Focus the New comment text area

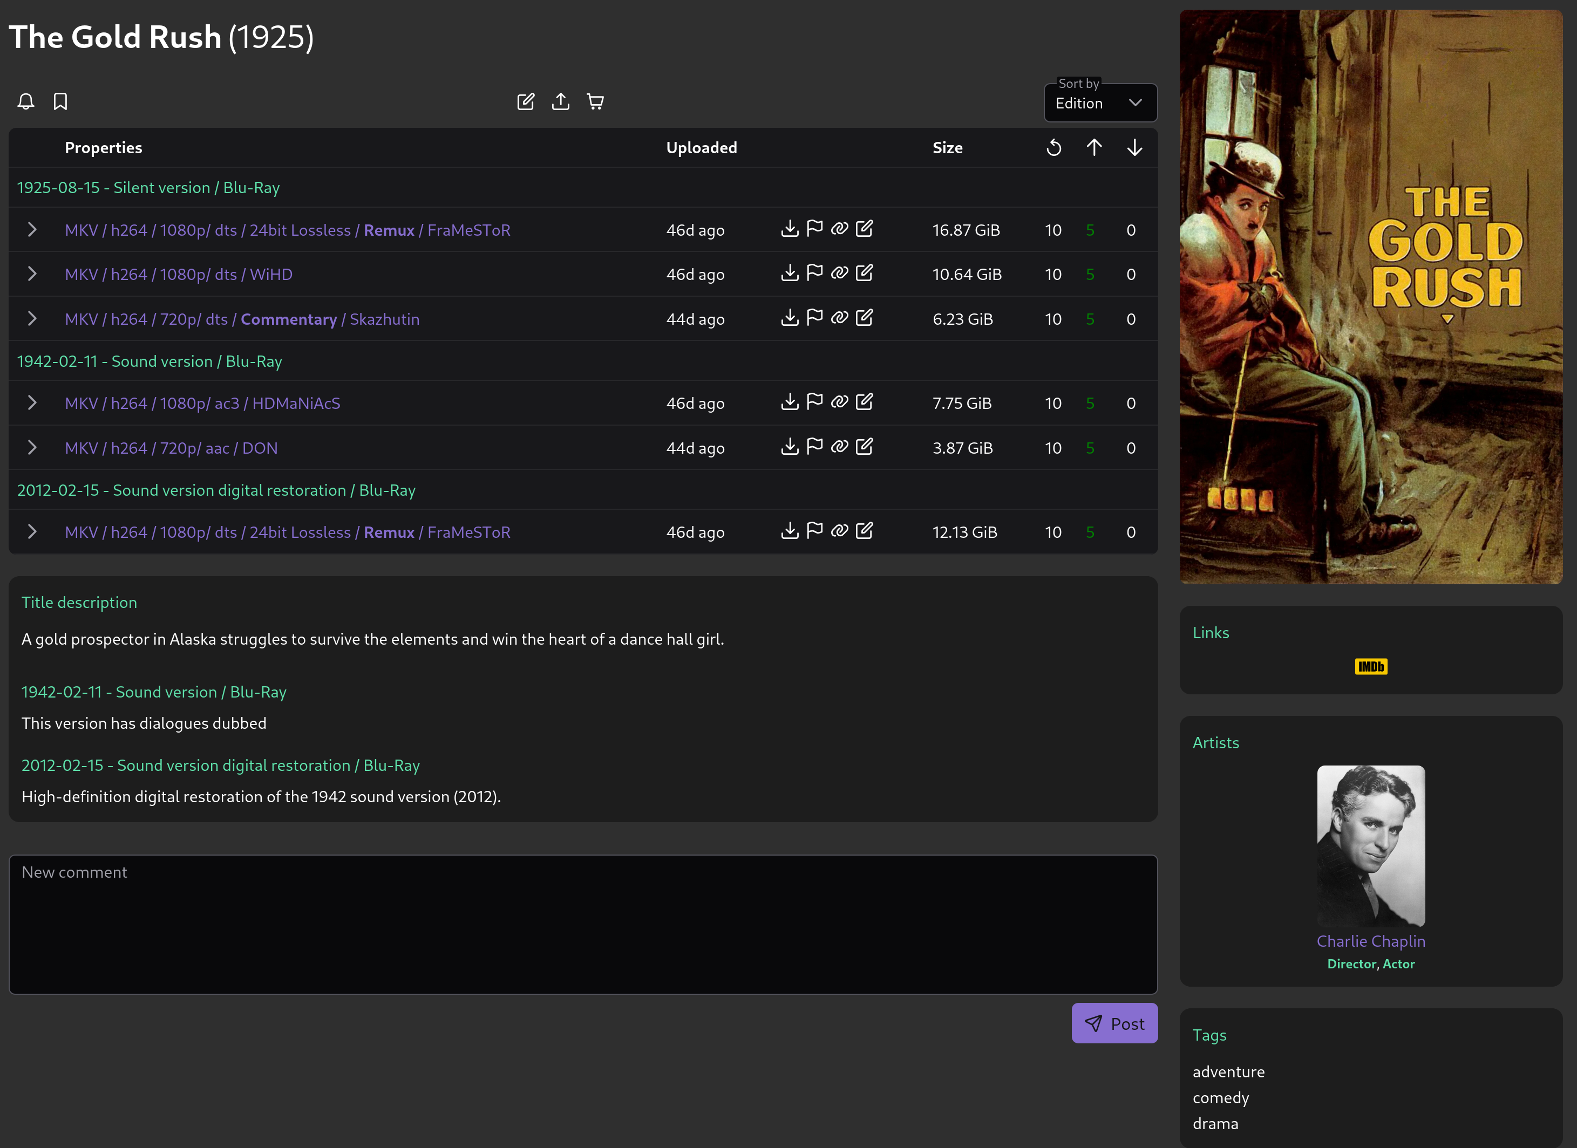pos(583,924)
